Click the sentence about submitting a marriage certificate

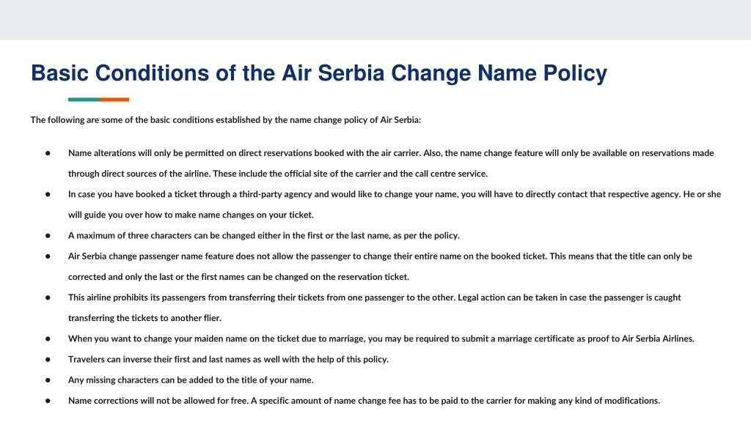coord(381,338)
